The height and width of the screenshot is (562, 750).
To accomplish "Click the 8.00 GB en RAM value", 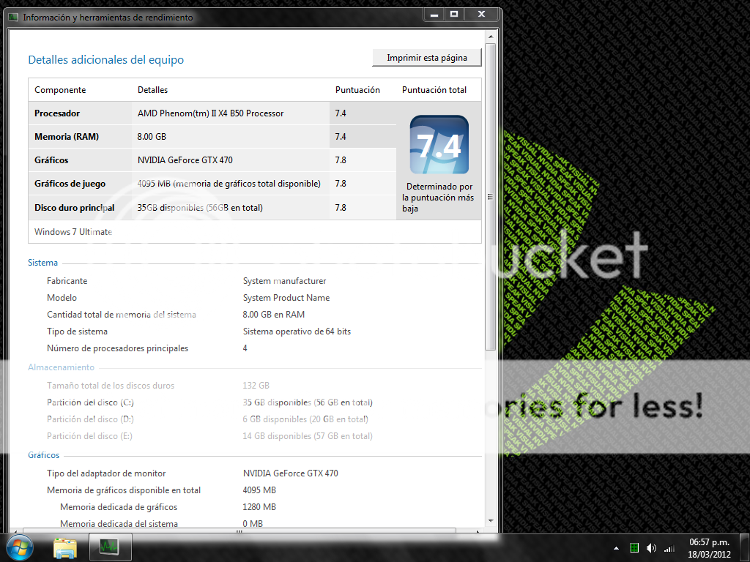I will 274,315.
